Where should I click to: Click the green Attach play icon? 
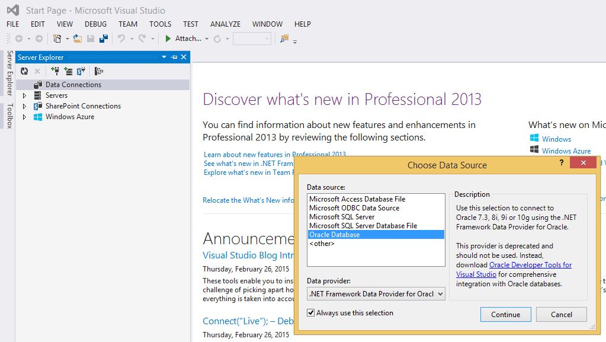click(168, 39)
